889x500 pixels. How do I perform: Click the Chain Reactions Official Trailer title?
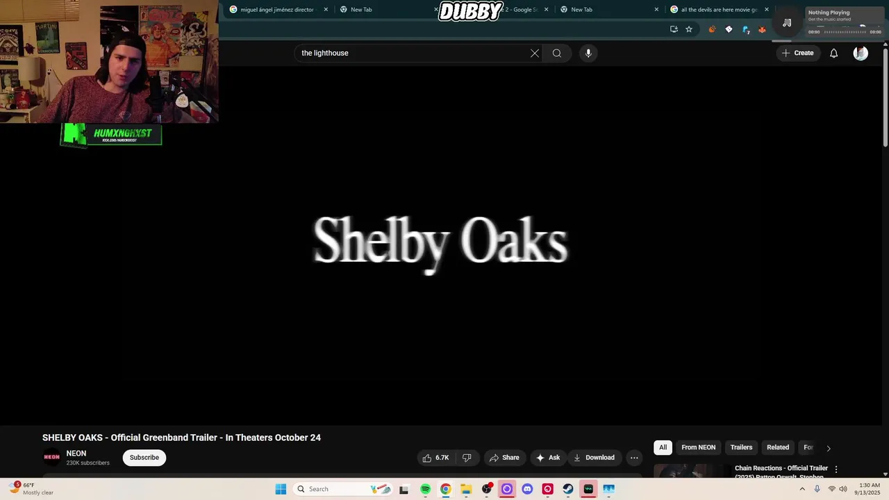coord(781,472)
